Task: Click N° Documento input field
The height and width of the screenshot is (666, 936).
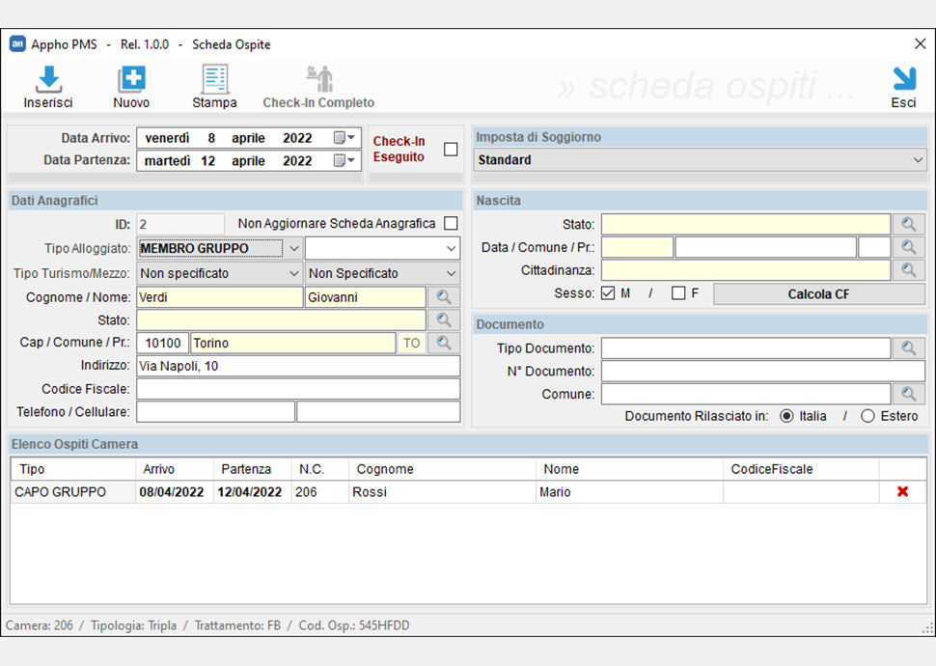Action: point(763,371)
